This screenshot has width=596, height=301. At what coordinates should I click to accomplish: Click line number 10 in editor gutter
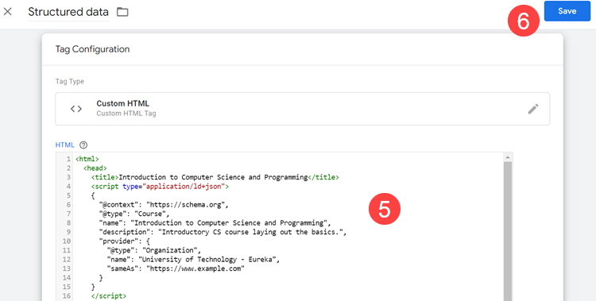tap(67, 241)
